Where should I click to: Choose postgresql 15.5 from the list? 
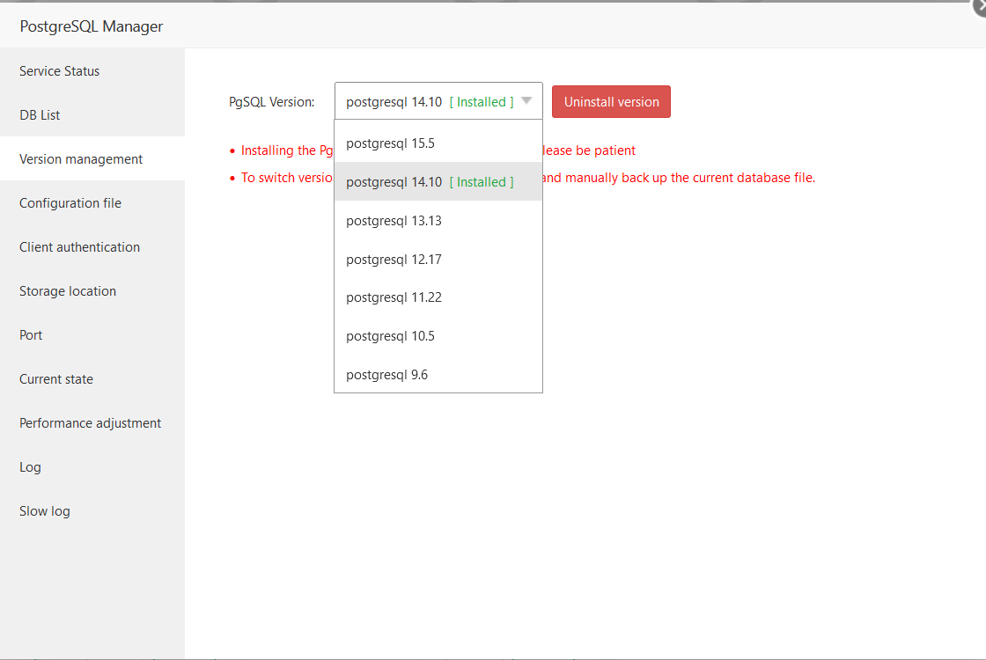438,143
